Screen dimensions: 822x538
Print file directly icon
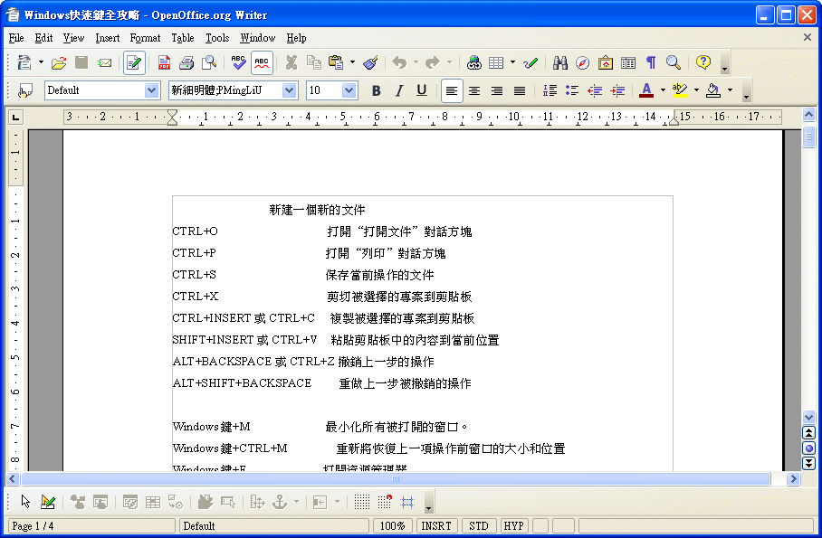[186, 63]
